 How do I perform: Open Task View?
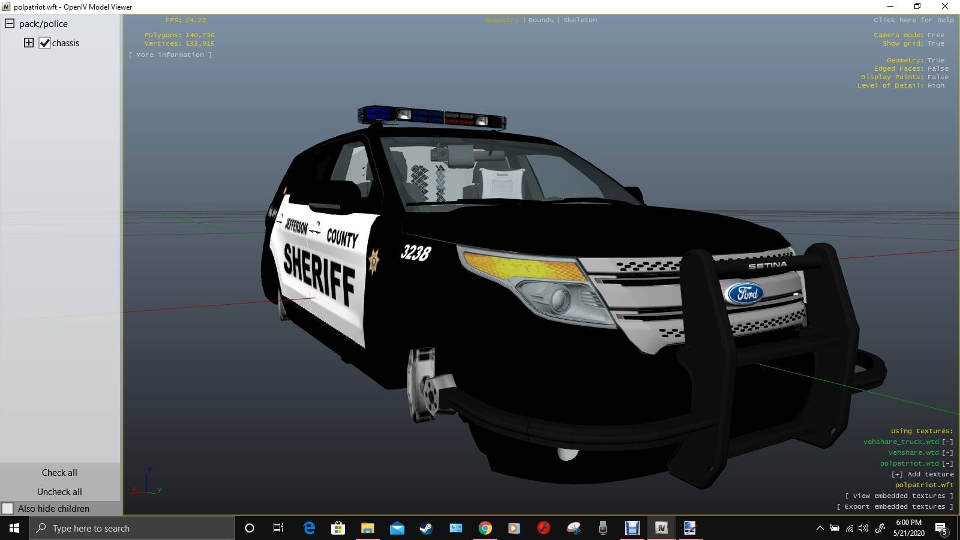[x=278, y=528]
